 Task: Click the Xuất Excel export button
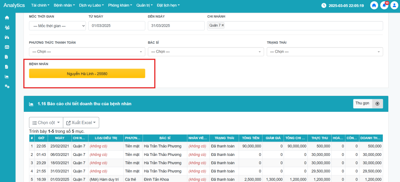pos(81,122)
